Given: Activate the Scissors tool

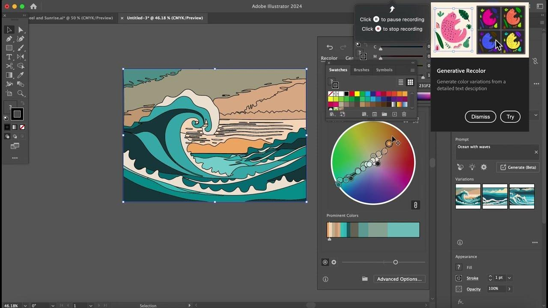Looking at the screenshot, I should coord(9,66).
